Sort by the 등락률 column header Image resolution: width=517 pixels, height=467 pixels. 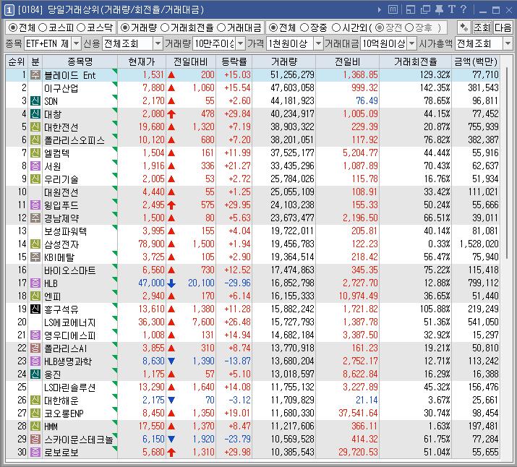click(x=234, y=61)
